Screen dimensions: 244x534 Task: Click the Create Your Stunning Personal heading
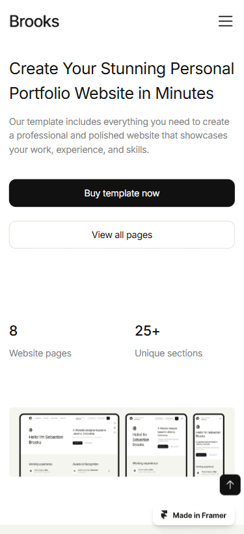point(122,68)
